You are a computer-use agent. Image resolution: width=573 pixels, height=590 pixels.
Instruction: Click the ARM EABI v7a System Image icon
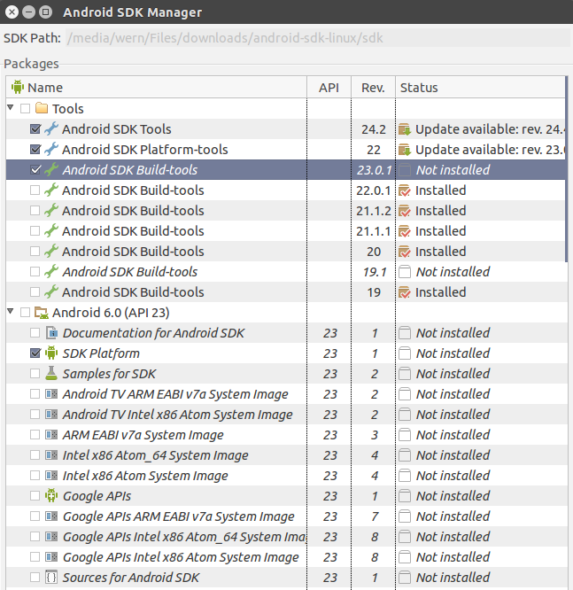(51, 435)
